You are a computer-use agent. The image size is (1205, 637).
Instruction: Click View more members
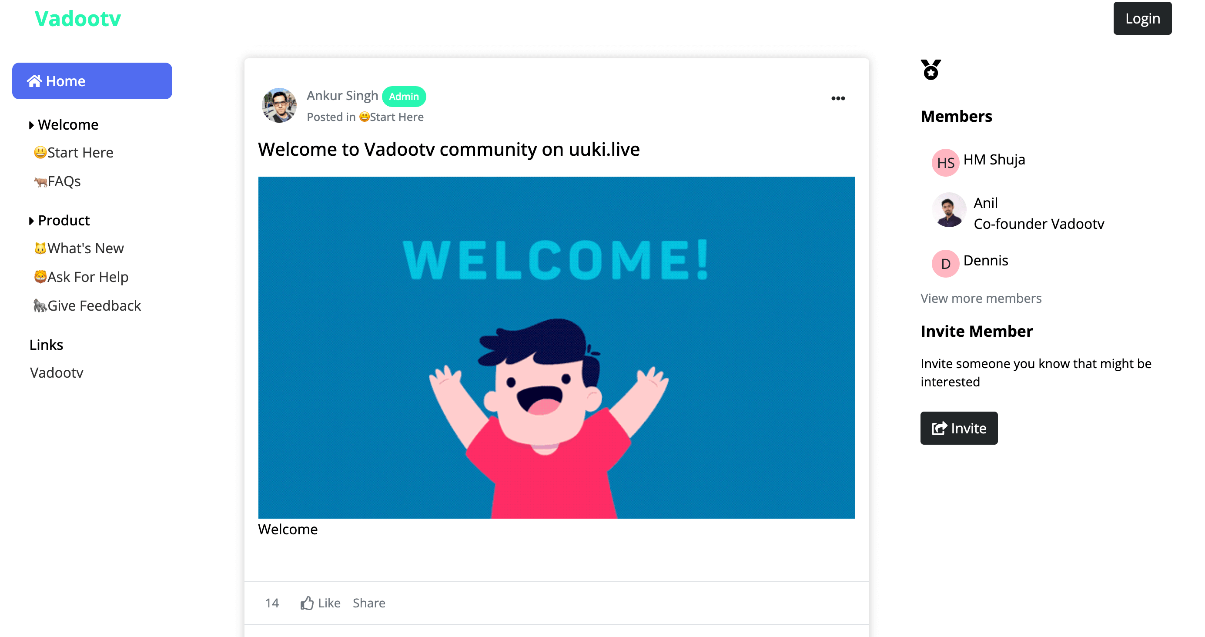pyautogui.click(x=981, y=298)
